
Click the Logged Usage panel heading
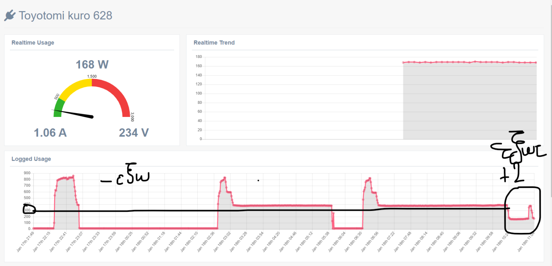(x=31, y=159)
